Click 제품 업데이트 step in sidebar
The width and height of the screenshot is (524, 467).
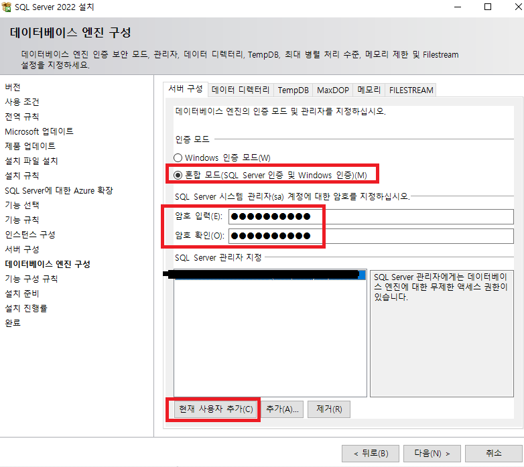pyautogui.click(x=30, y=146)
